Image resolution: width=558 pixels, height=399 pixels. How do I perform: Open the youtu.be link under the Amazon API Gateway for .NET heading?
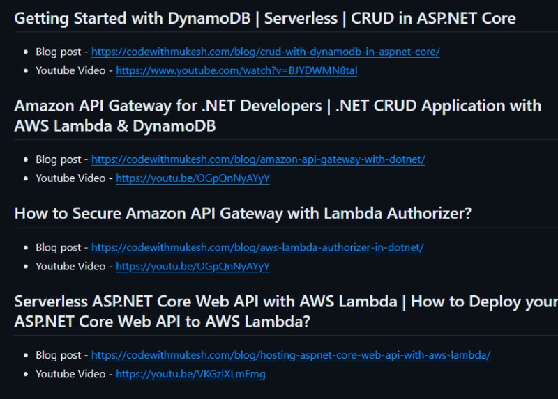(193, 178)
